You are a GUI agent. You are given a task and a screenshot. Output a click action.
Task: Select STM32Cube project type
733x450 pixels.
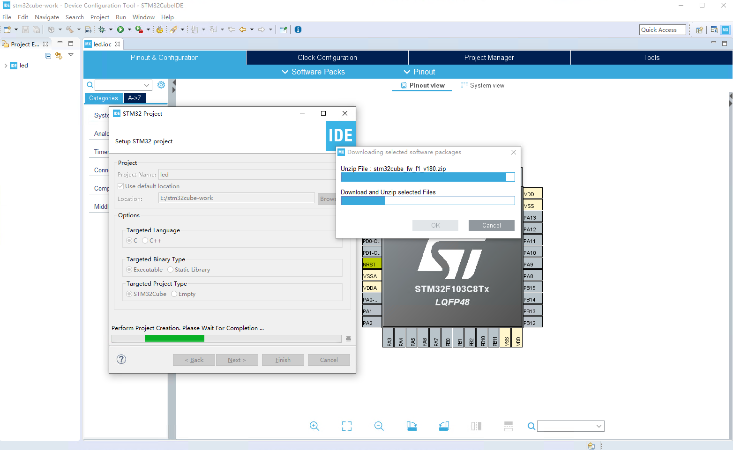(x=129, y=294)
